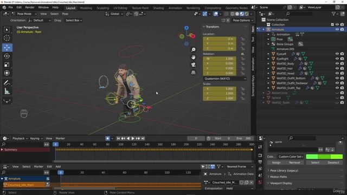Expand the Animation row in outliner
The width and height of the screenshot is (347, 195).
click(268, 34)
